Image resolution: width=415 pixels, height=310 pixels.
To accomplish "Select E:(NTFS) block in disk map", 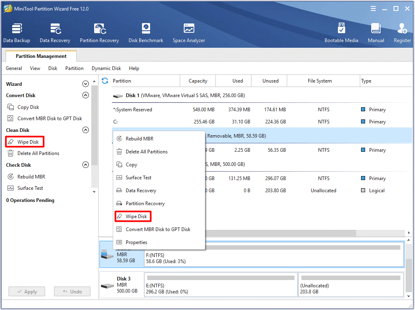I will 221,285.
